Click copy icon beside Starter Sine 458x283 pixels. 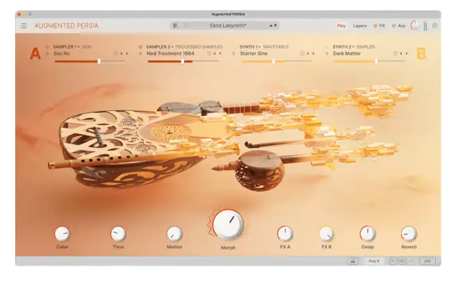point(303,53)
